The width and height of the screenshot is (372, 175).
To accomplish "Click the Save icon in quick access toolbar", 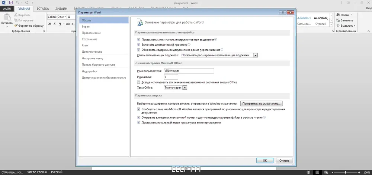I will pos(11,3).
